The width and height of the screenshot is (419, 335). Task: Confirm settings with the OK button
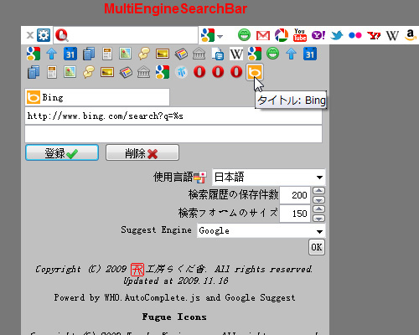[317, 247]
